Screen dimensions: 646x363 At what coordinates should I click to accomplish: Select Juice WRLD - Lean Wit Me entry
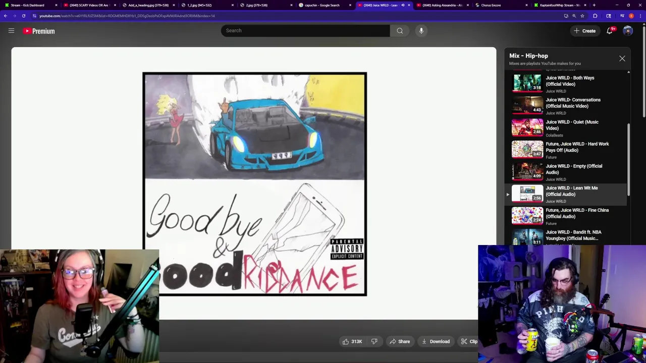[567, 195]
